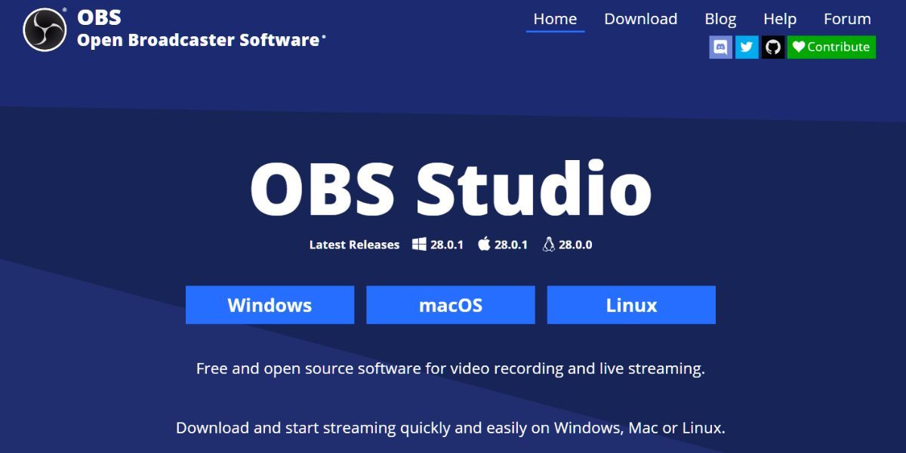Click the Linux download button
Image resolution: width=906 pixels, height=453 pixels.
click(x=631, y=304)
